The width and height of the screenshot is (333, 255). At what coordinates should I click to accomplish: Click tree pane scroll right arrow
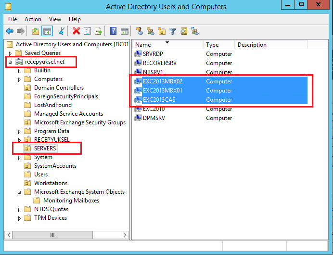click(x=125, y=235)
